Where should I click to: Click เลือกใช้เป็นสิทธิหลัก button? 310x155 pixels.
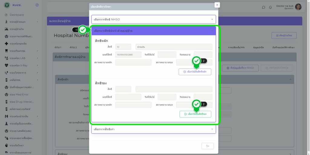[195, 72]
